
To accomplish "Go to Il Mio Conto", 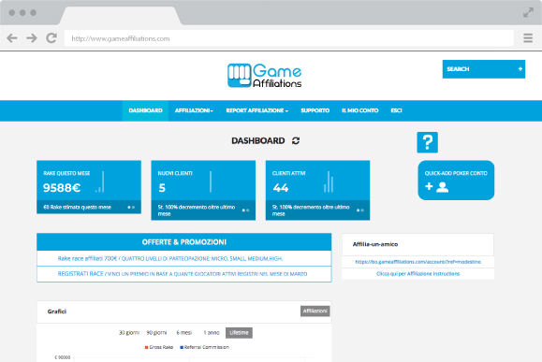I will pos(359,110).
